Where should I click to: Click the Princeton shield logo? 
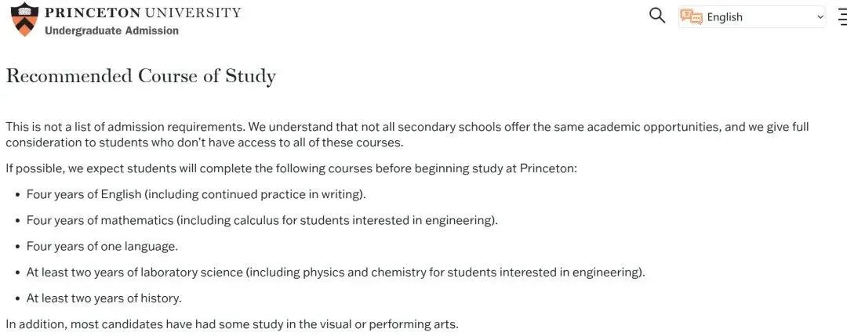[x=25, y=20]
